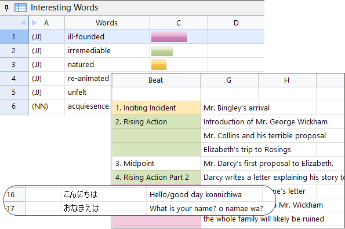Click 'What is your name? o namae wa?'
The width and height of the screenshot is (345, 229).
coord(206,208)
